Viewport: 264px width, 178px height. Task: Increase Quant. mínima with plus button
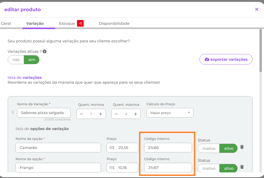(101, 114)
